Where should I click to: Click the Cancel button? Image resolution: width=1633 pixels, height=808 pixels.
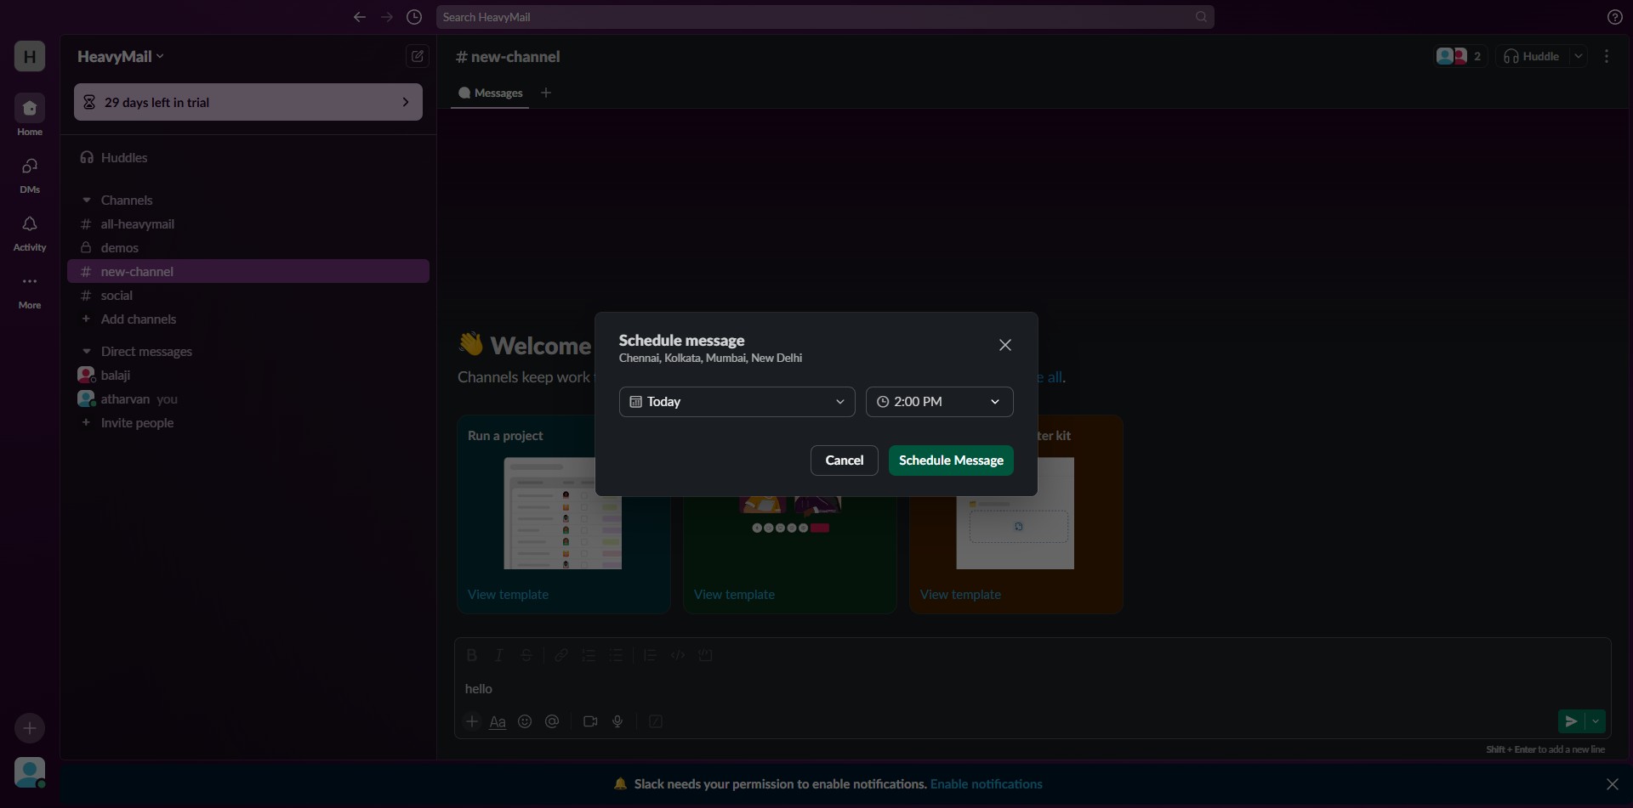(x=844, y=461)
